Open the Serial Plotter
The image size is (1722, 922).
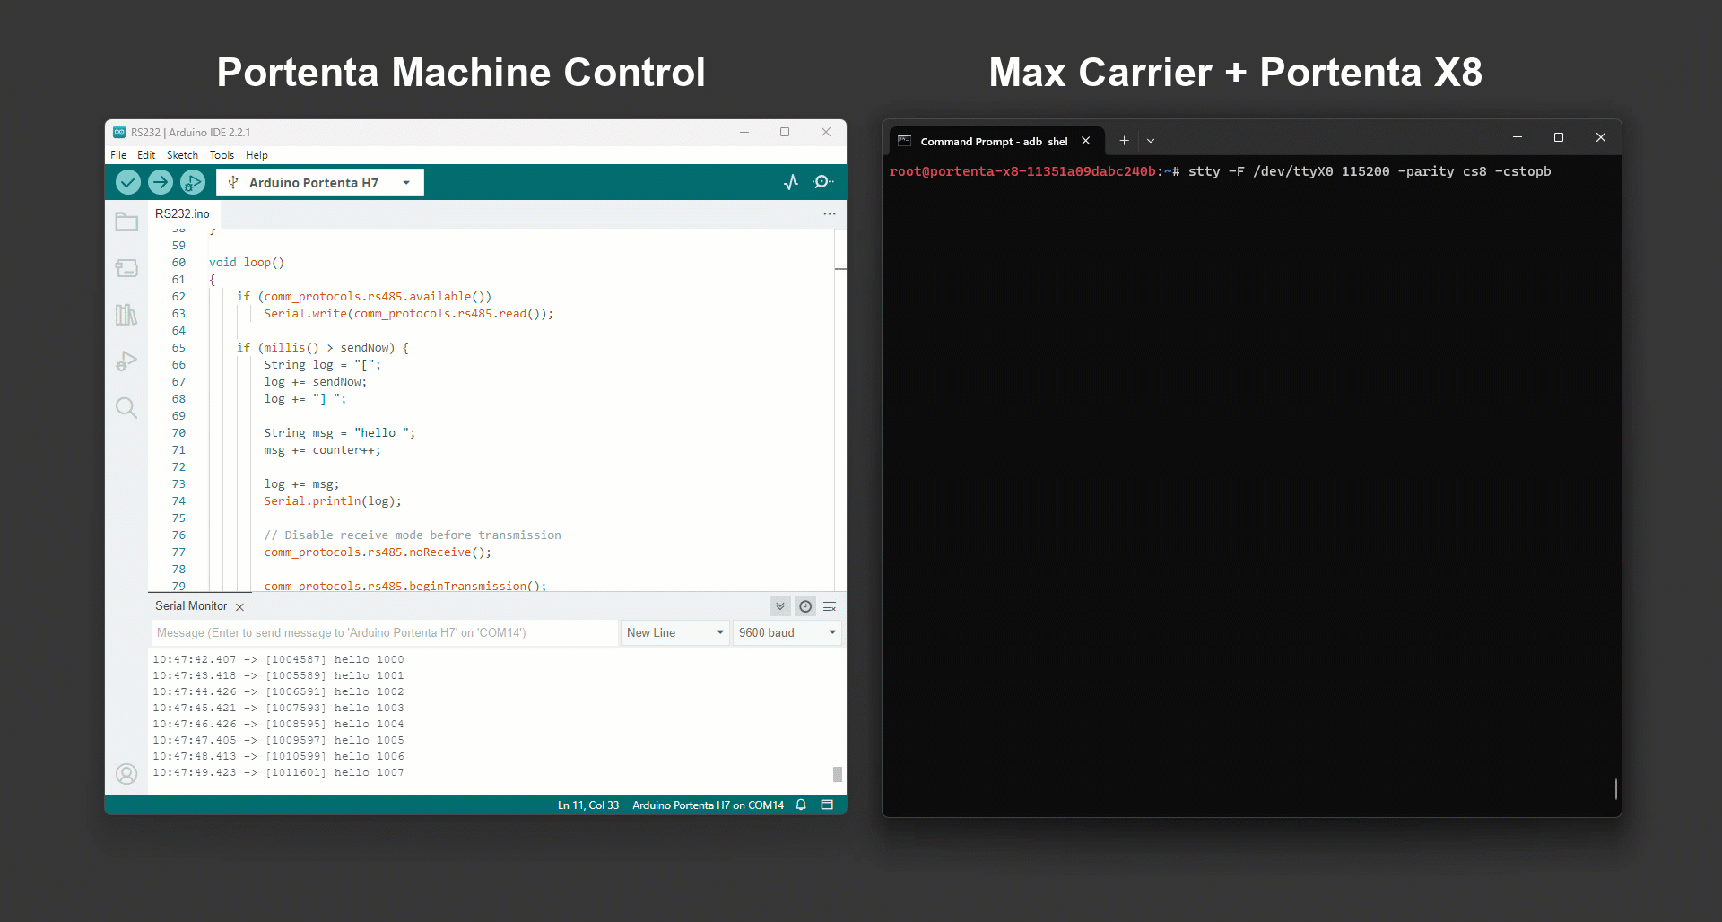[x=792, y=182]
